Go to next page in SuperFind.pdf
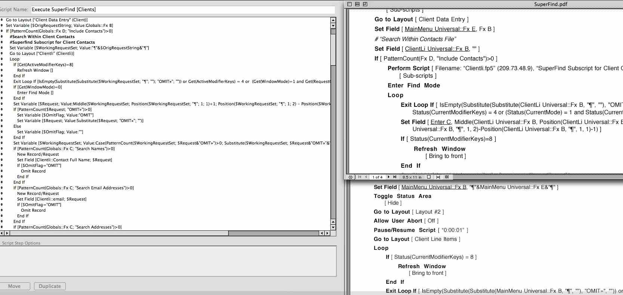Viewport: 623px width, 295px height. [389, 177]
